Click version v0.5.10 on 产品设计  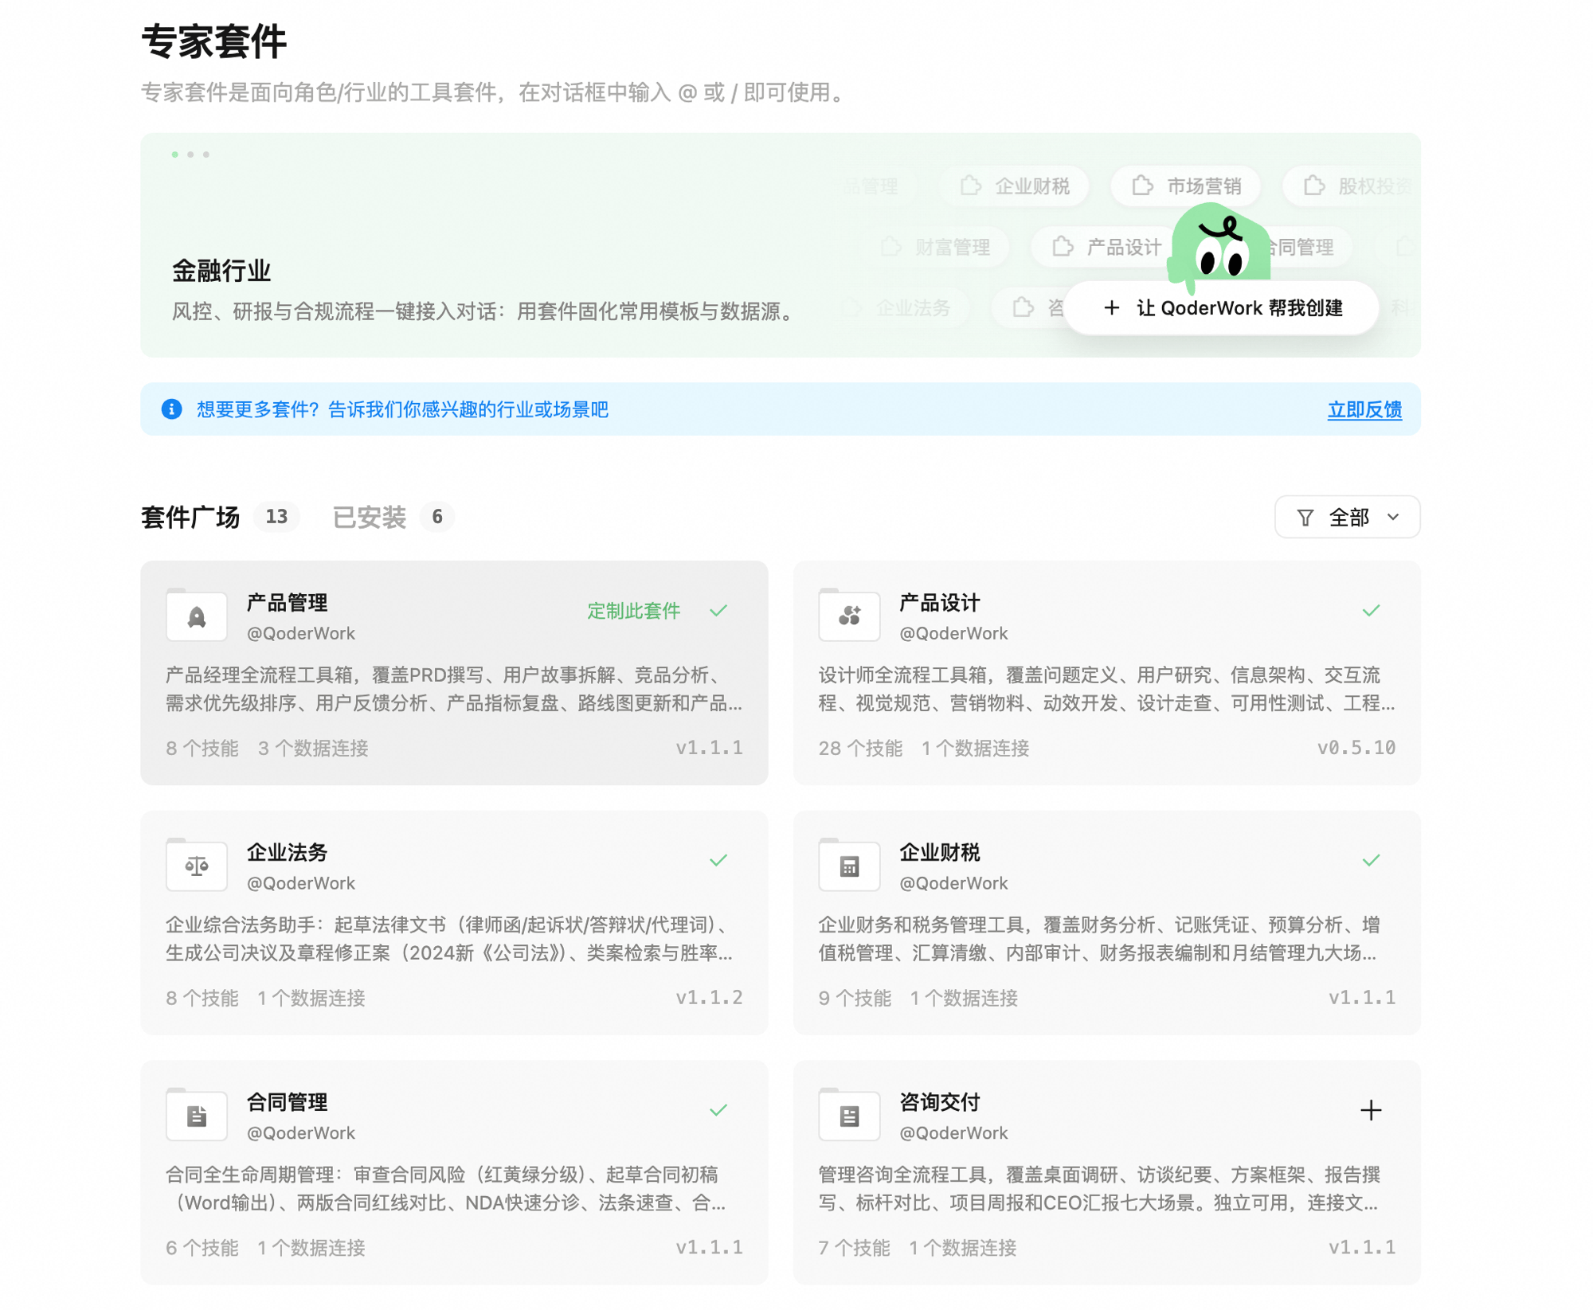tap(1356, 748)
